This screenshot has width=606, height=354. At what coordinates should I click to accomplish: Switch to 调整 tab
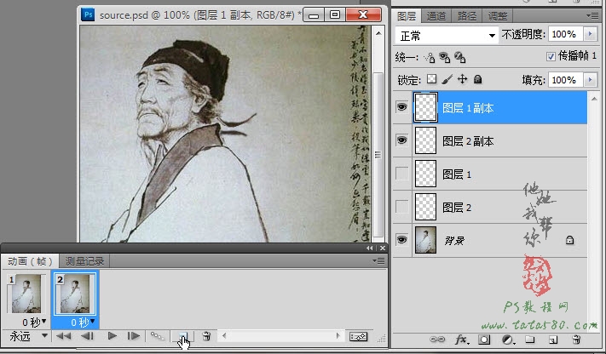point(498,16)
